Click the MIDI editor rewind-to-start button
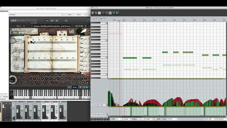The height and width of the screenshot is (128, 227). [x=92, y=119]
